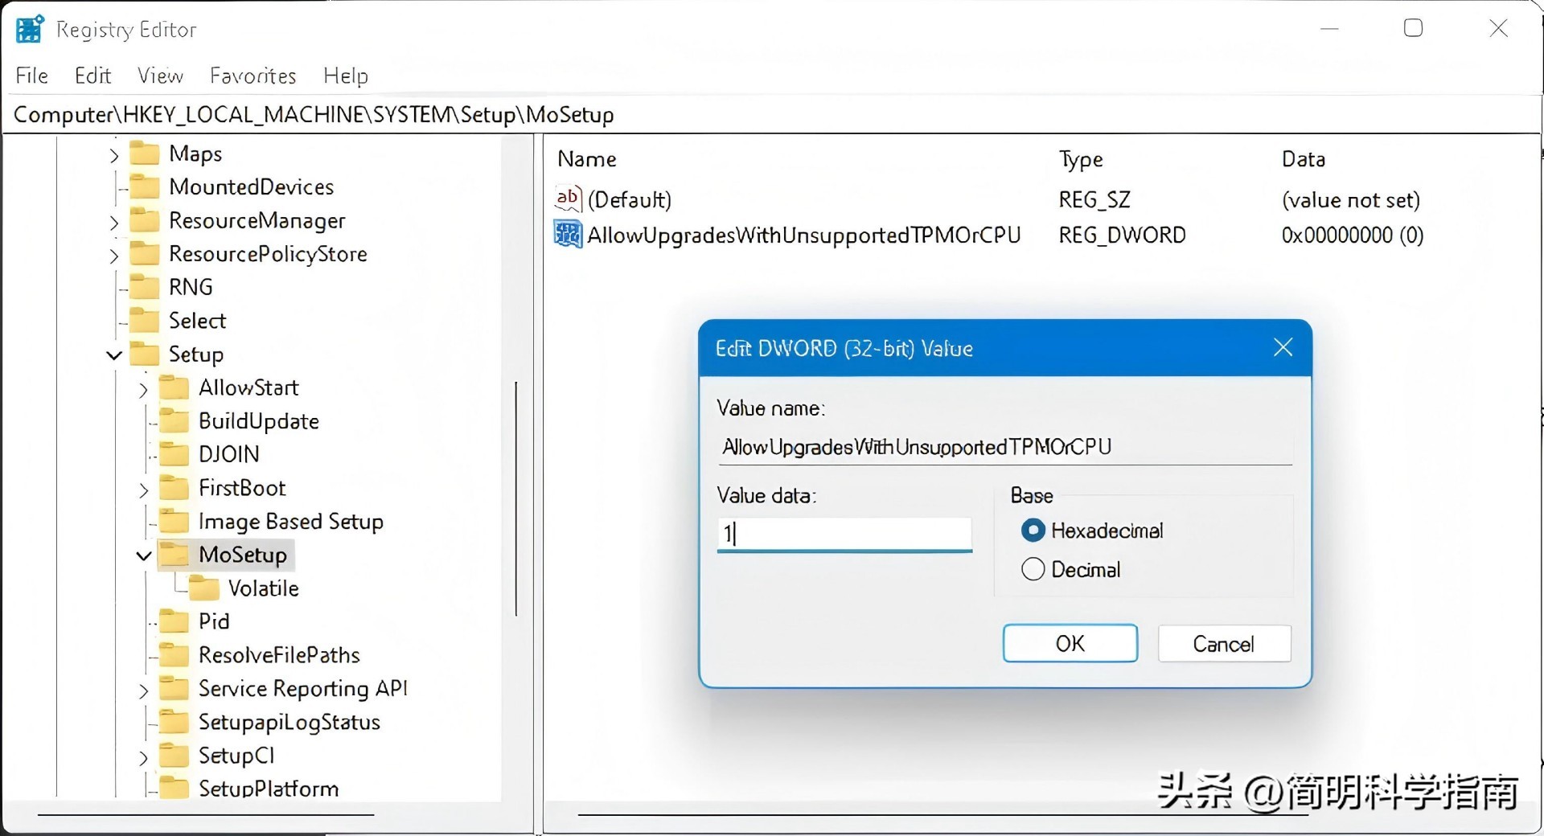The height and width of the screenshot is (836, 1544).
Task: Expand the AllowStart tree node
Action: [x=144, y=388]
